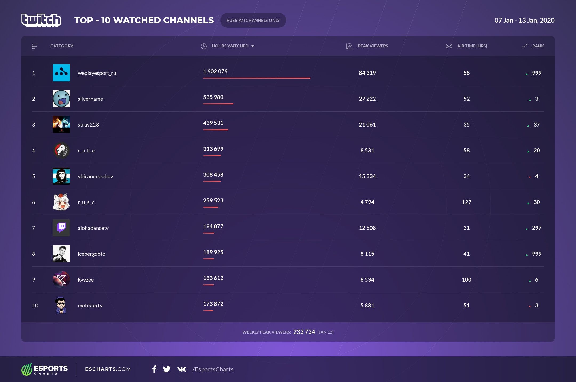Select the alohadancetv Twitch glitch avatar
The image size is (576, 382).
[x=61, y=228]
